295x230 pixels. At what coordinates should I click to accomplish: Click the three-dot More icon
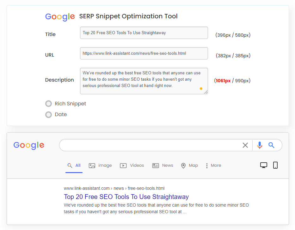pyautogui.click(x=207, y=166)
